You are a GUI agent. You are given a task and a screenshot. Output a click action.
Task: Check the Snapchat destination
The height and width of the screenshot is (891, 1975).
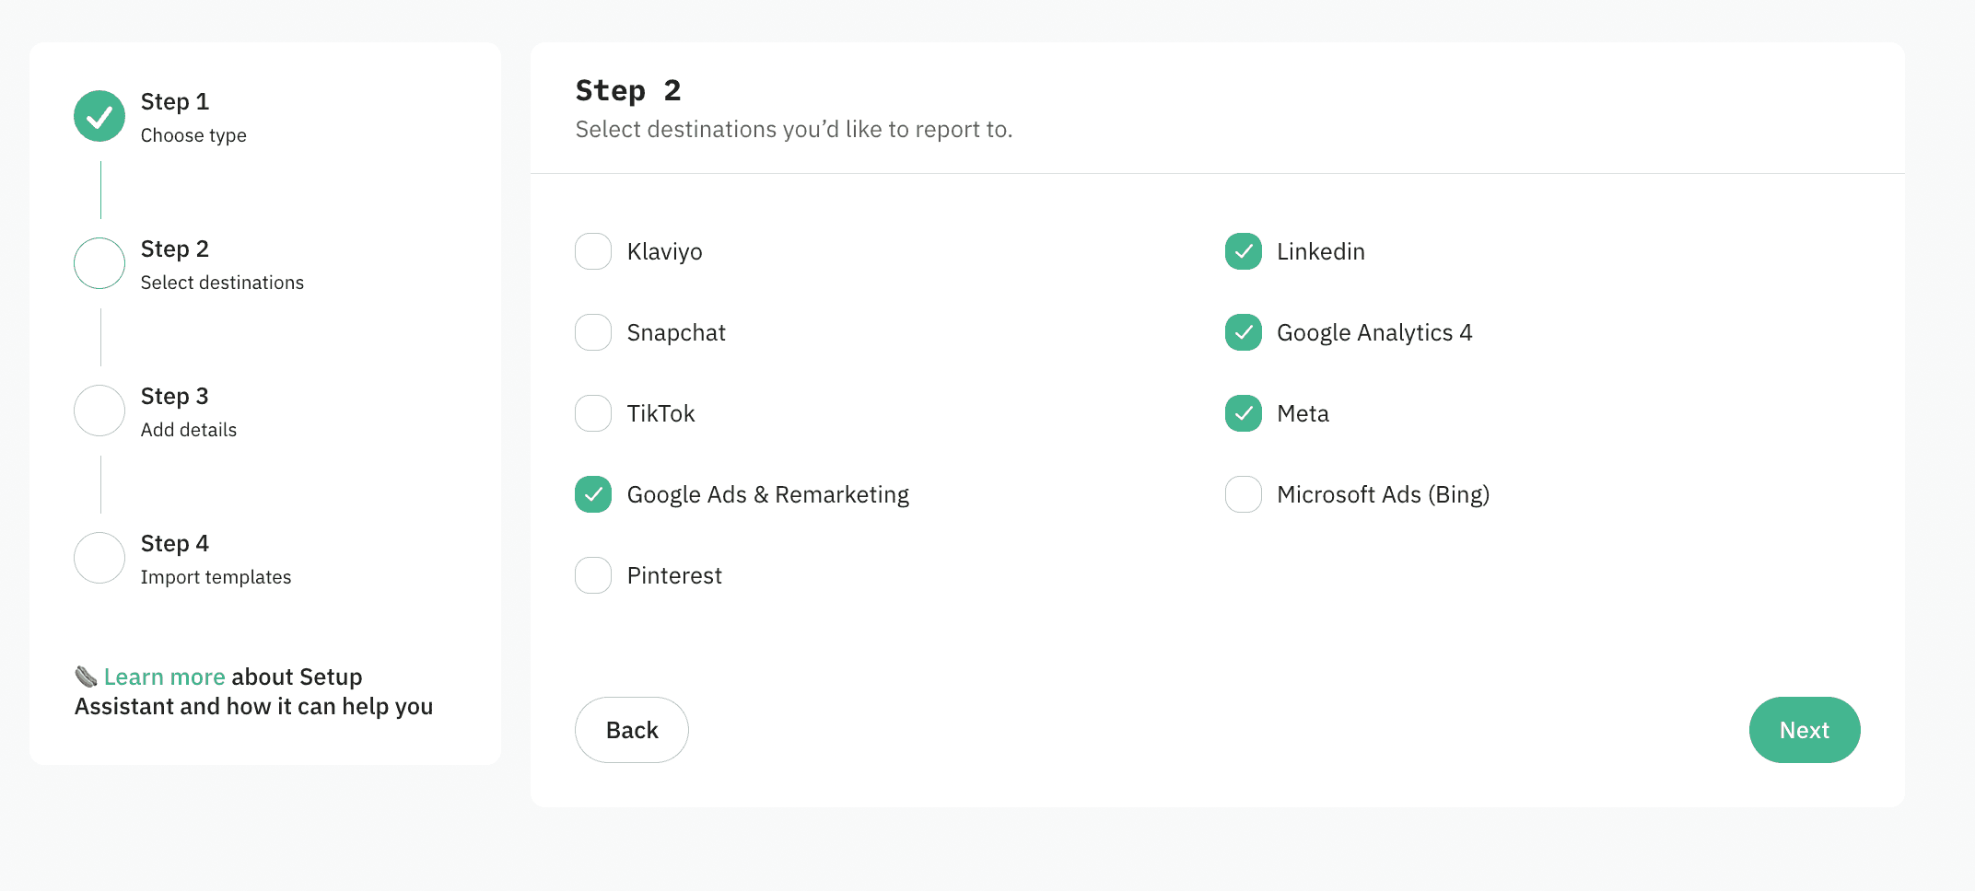[593, 332]
